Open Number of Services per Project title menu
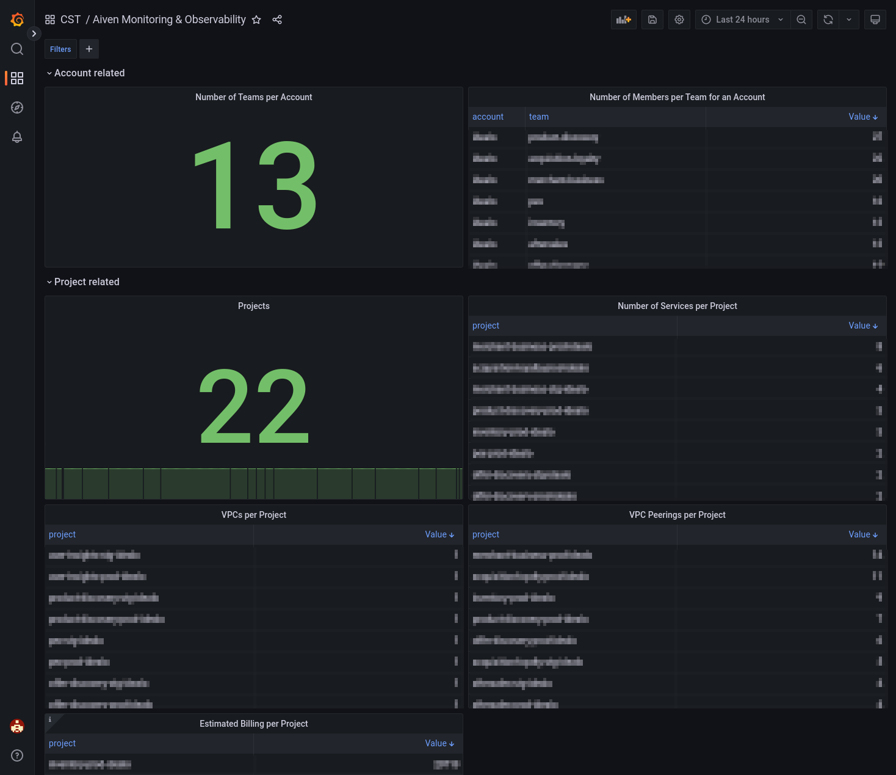The height and width of the screenshot is (775, 896). [x=677, y=306]
